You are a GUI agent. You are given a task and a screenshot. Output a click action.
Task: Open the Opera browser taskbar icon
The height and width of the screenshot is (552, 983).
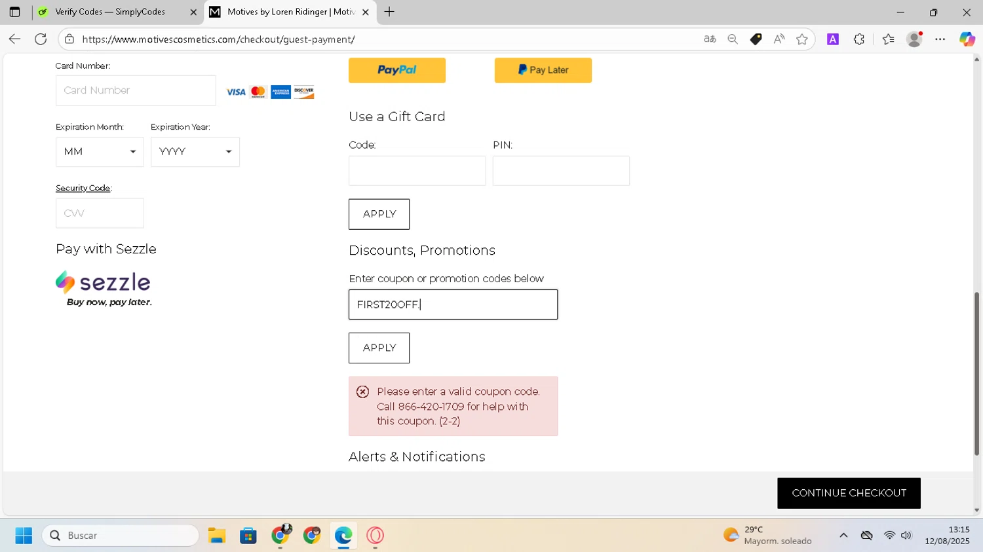coord(375,536)
